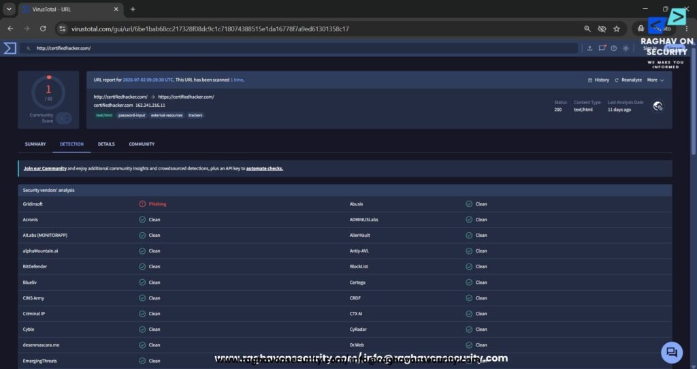
Task: Click the History button
Action: coord(599,80)
